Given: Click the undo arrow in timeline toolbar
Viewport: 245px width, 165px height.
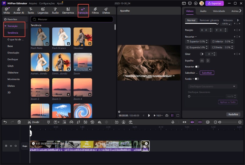Looking at the screenshot, I should 5,122.
